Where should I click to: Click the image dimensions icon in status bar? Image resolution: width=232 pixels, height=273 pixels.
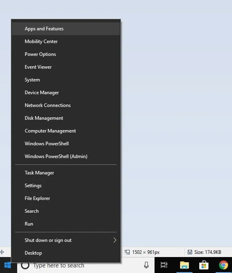tap(127, 252)
